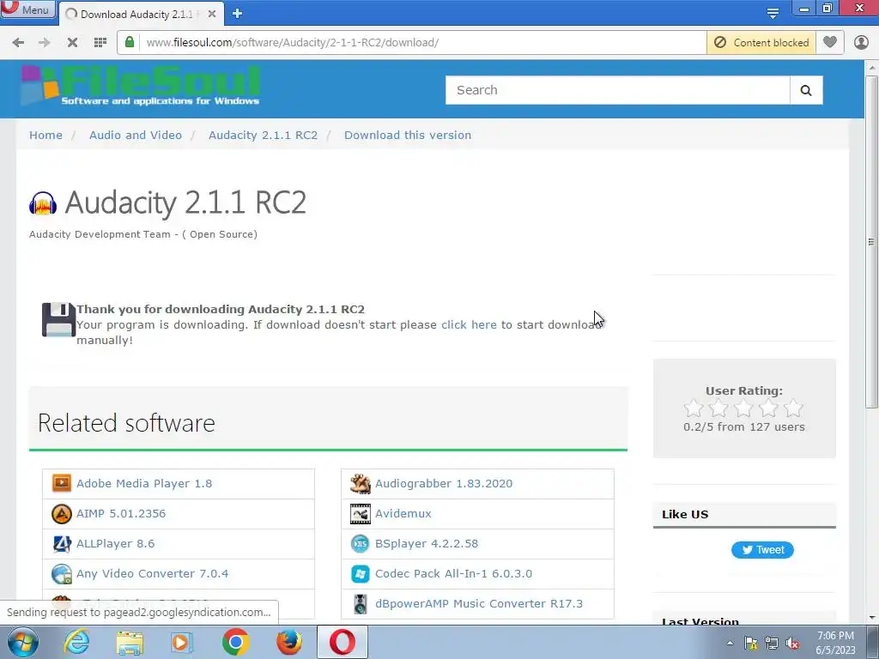Open the Audacity 2.1.1 RC2 breadcrumb

tap(263, 135)
